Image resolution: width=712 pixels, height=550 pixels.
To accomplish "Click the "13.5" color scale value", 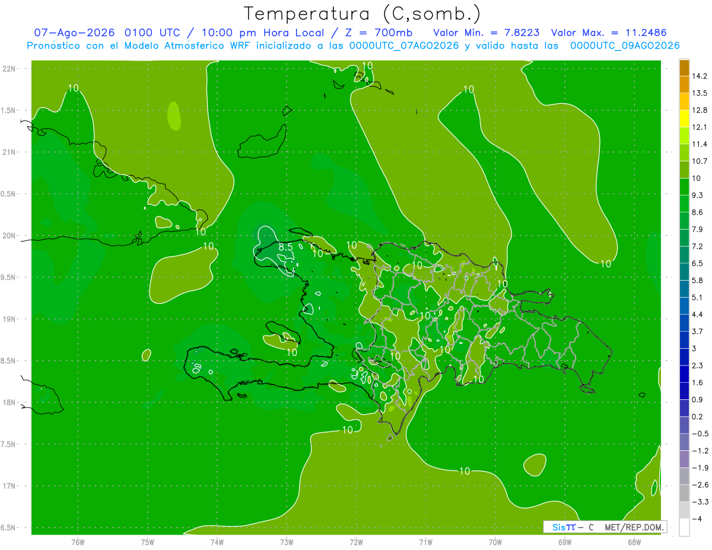I will click(x=700, y=93).
